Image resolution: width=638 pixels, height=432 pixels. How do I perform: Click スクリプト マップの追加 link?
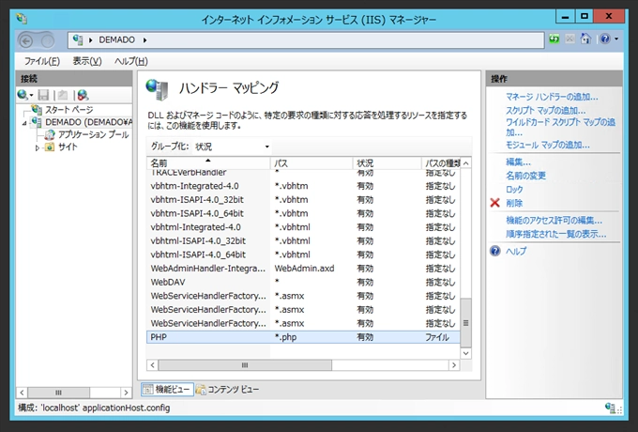(x=546, y=110)
